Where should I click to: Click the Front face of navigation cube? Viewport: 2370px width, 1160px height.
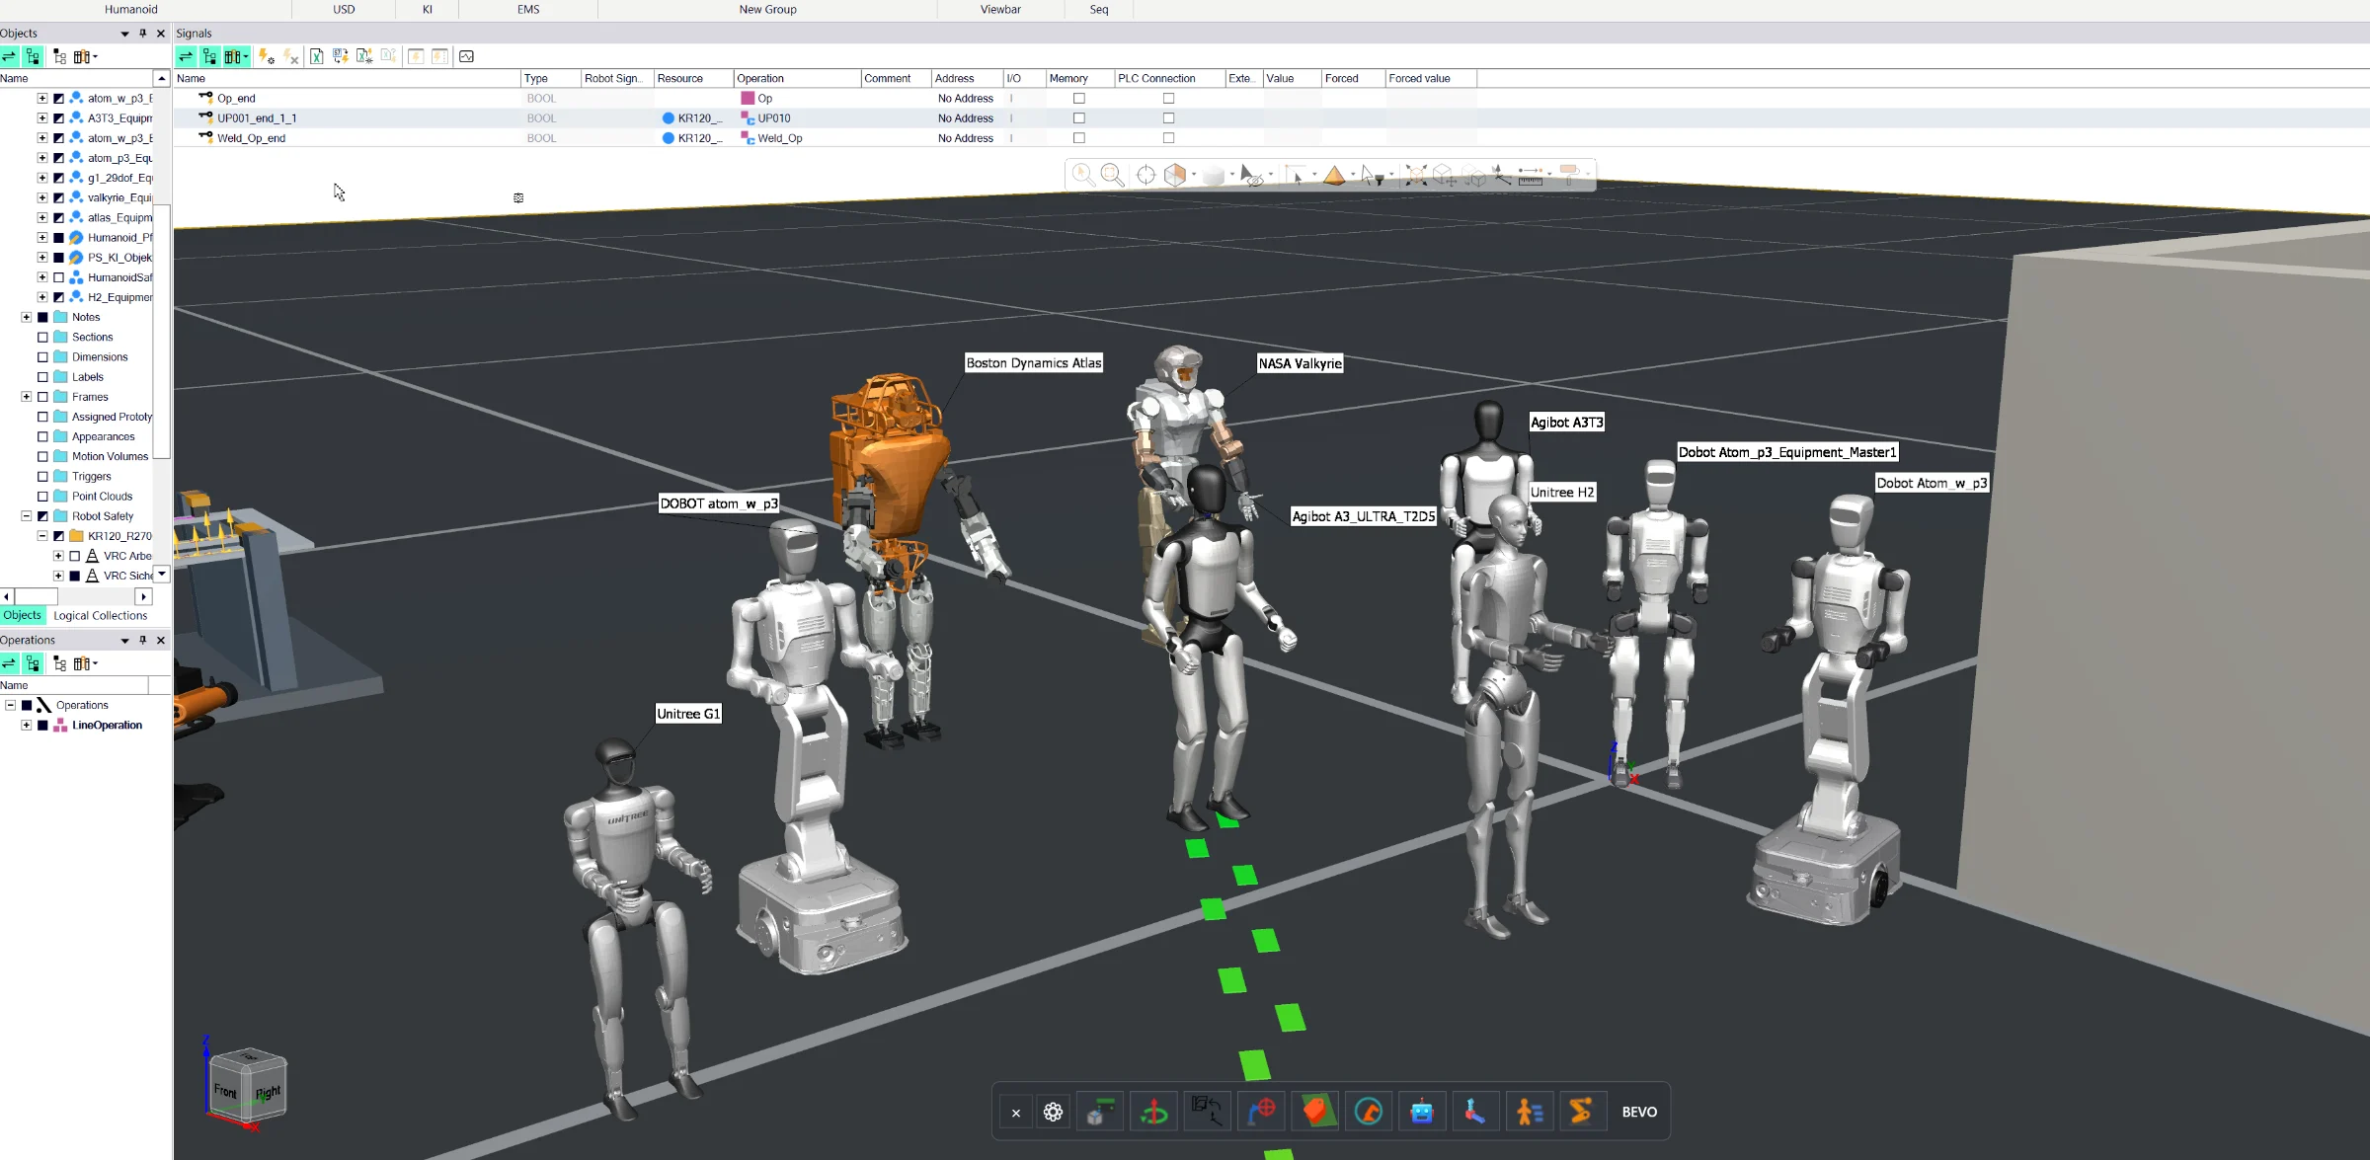point(226,1091)
